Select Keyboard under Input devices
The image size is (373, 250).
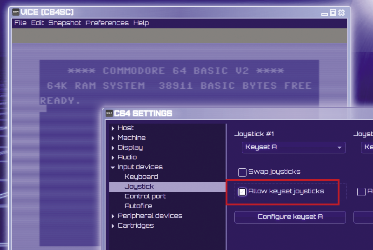pos(141,177)
